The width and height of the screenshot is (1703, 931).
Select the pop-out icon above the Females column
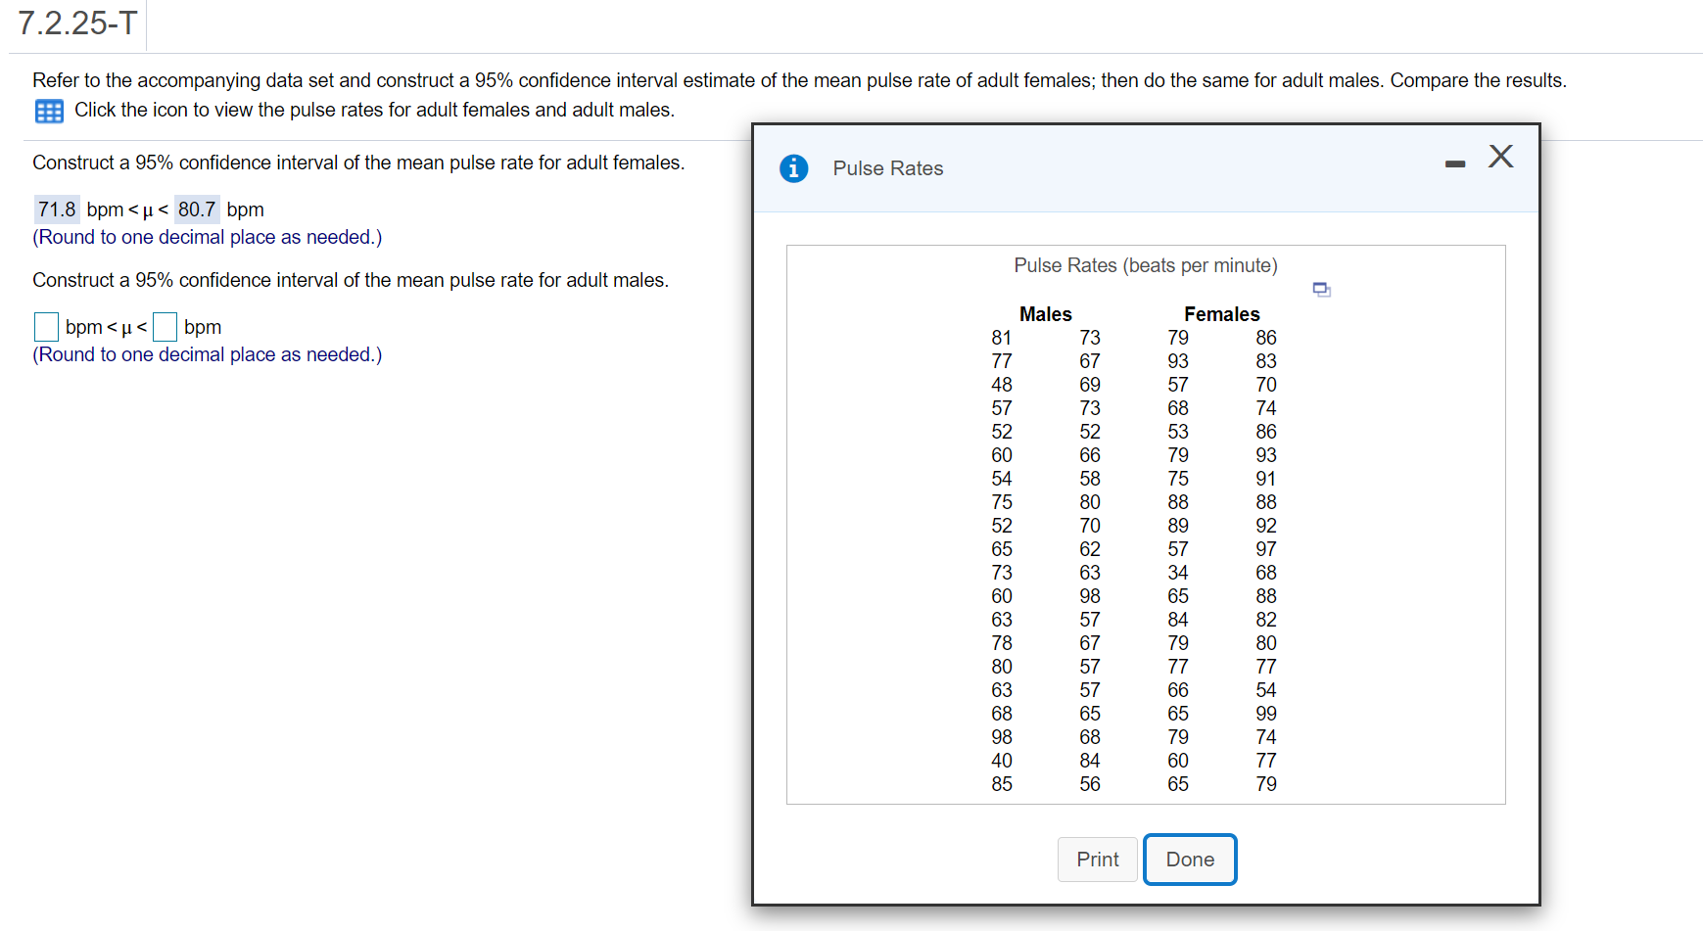tap(1320, 289)
